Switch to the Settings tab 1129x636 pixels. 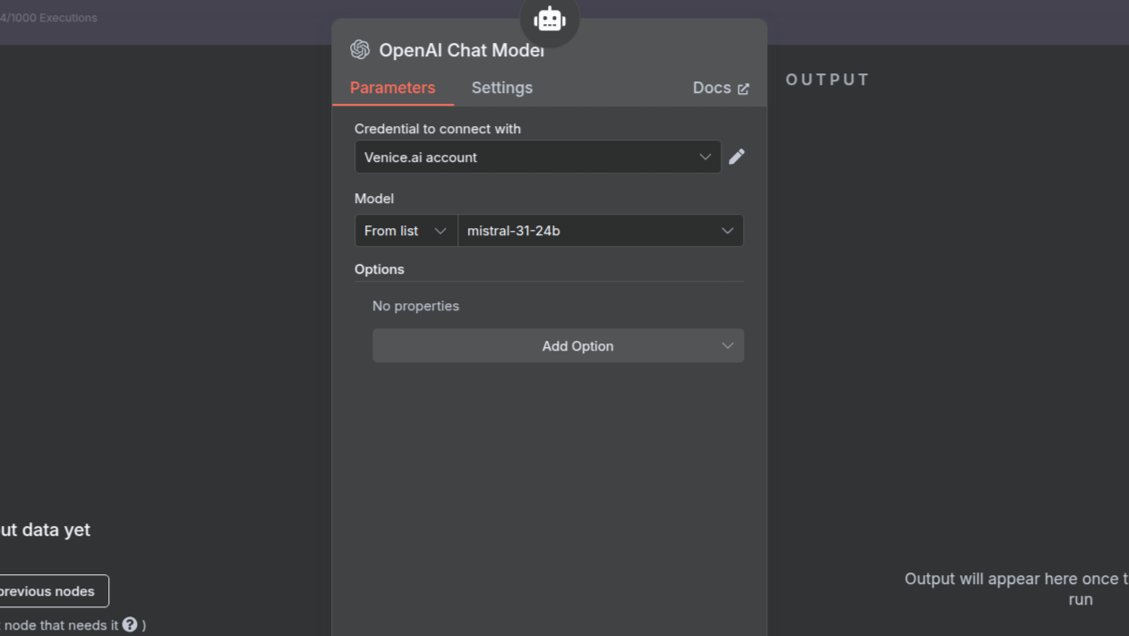tap(501, 88)
